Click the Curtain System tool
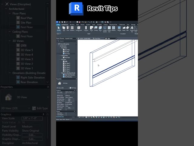Screen dimensions: 194x146 click(105, 29)
